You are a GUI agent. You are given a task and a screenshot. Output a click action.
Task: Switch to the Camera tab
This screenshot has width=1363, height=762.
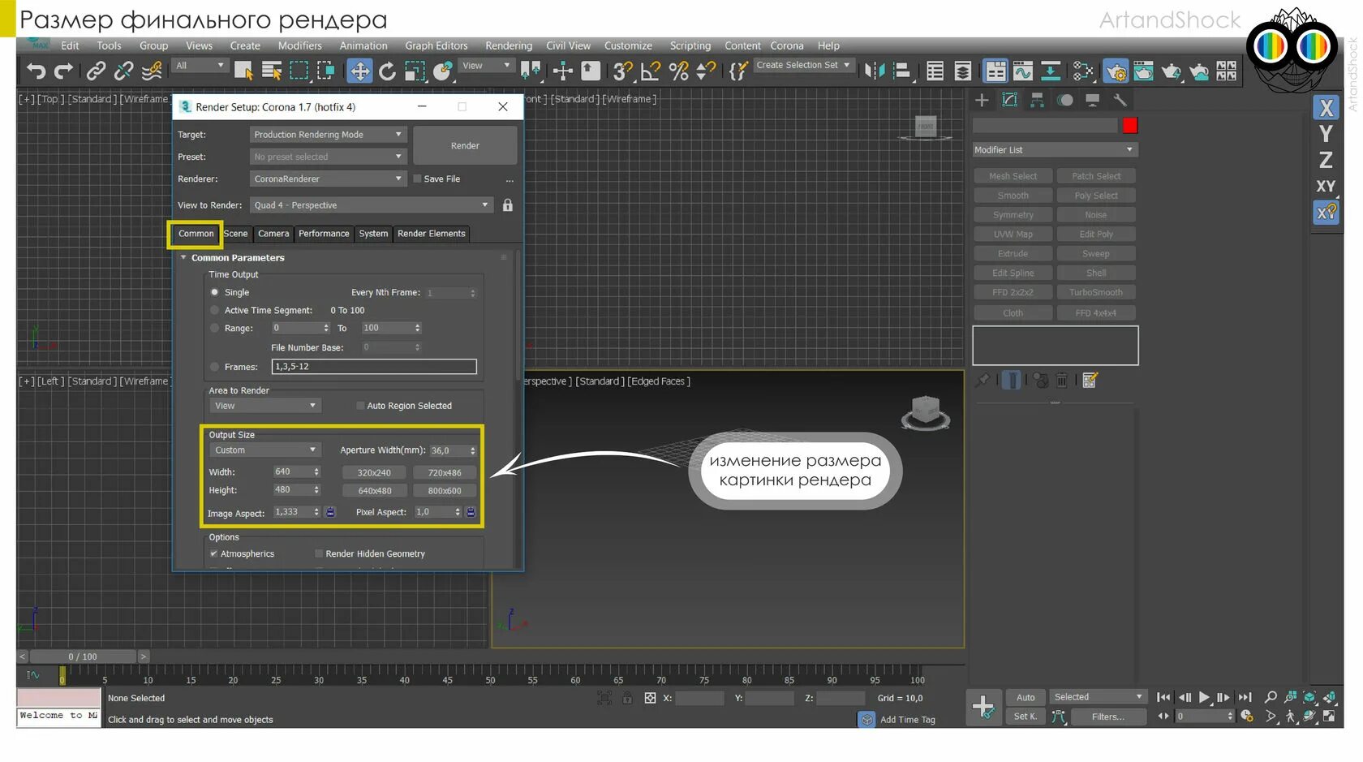point(273,234)
